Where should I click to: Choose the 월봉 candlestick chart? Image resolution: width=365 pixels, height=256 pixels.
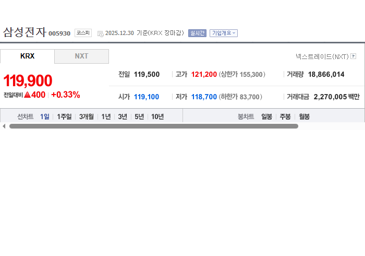(x=304, y=117)
